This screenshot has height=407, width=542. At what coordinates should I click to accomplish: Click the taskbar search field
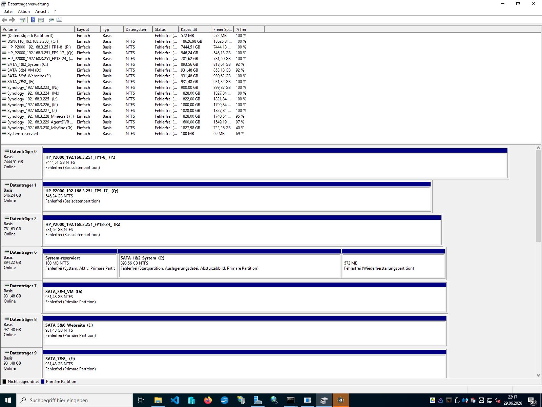click(x=75, y=400)
